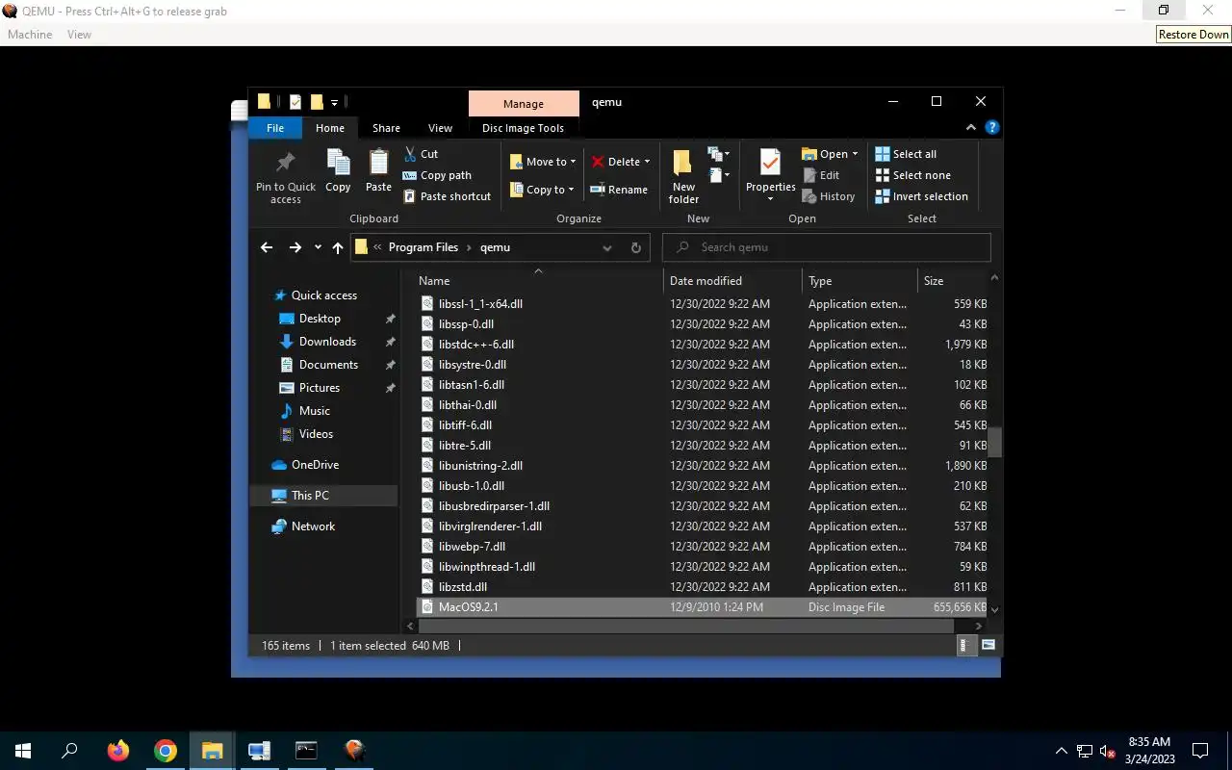1232x770 pixels.
Task: Cut the selected file
Action: [x=421, y=154]
